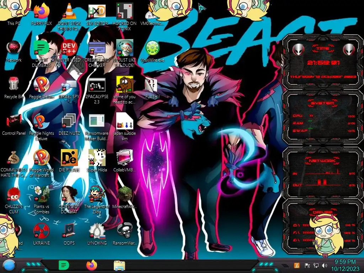Open the Action Center flag tray icon

click(307, 265)
